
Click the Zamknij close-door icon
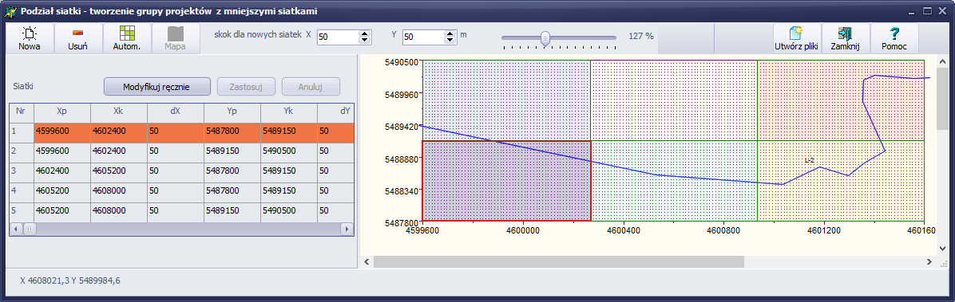tap(845, 33)
